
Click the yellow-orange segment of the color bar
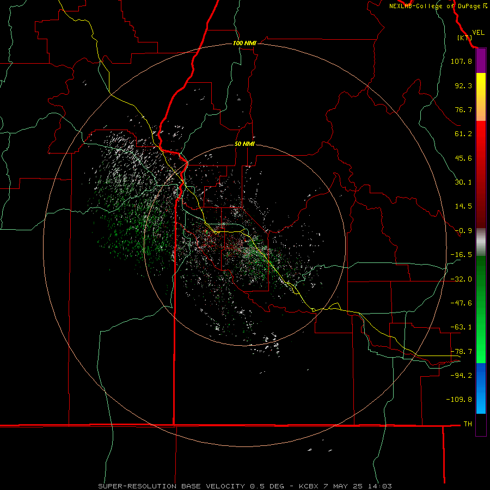click(x=481, y=97)
